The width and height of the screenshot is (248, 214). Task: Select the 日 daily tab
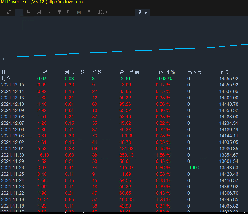(x=19, y=12)
